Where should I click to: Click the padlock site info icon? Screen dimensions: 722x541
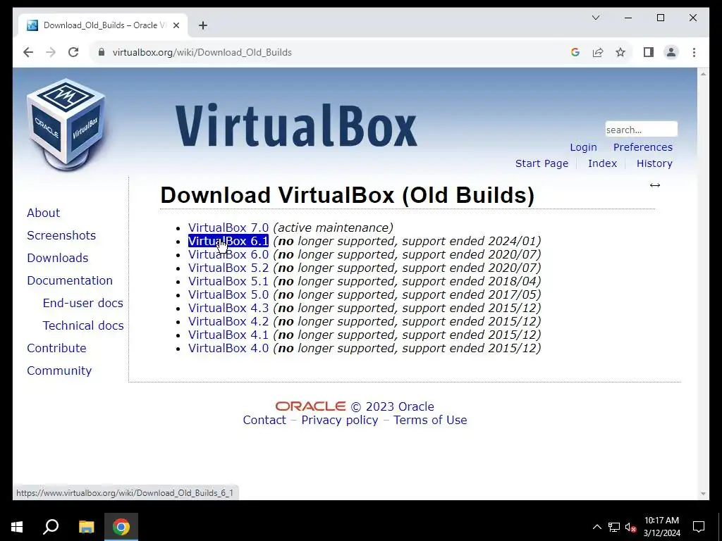(x=102, y=52)
